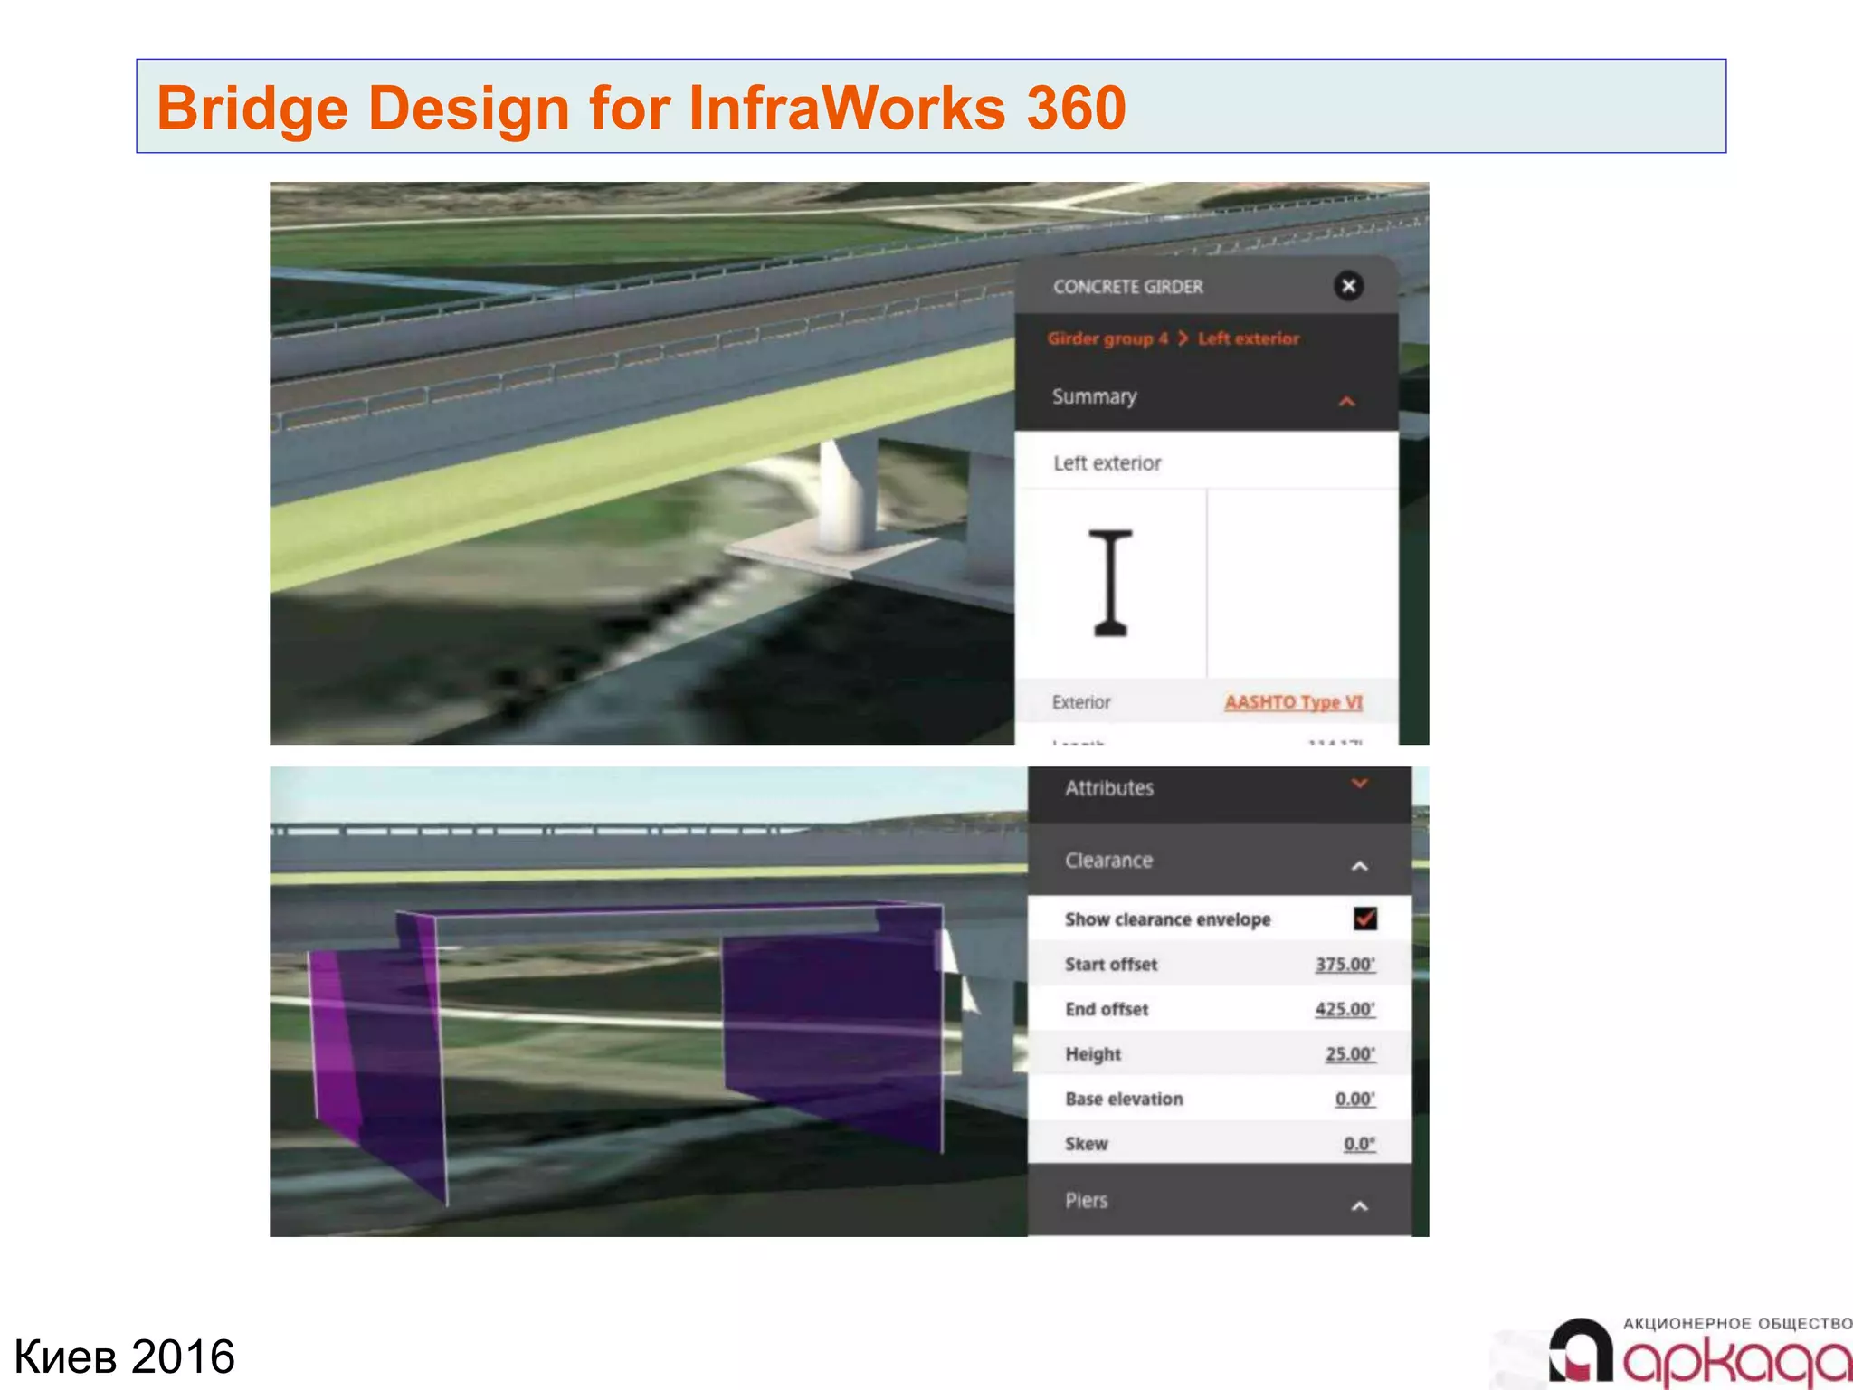Click the Attributes section header label
The image size is (1853, 1390).
tap(1109, 788)
